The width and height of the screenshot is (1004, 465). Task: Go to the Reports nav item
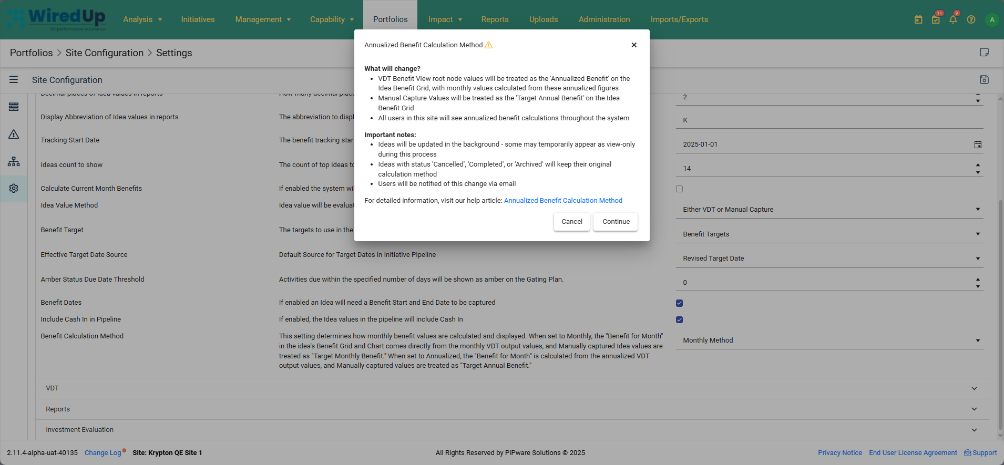pos(495,19)
